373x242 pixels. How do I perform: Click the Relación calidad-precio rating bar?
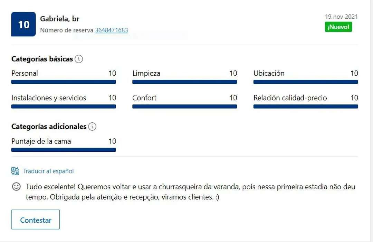306,106
